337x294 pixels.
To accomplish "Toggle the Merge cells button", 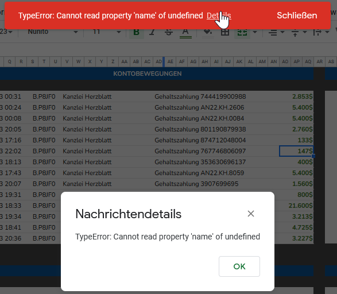I will [x=242, y=33].
